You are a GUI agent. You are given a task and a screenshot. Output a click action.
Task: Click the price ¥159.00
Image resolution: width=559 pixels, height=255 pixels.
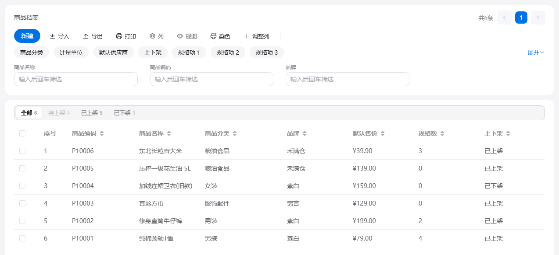pos(364,186)
